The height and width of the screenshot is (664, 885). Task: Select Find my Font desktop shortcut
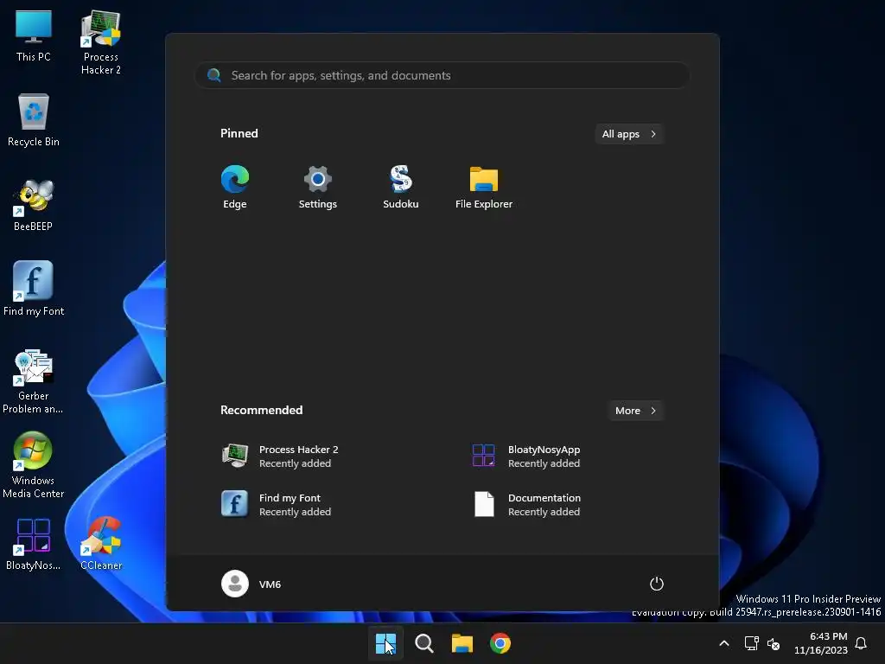(34, 289)
